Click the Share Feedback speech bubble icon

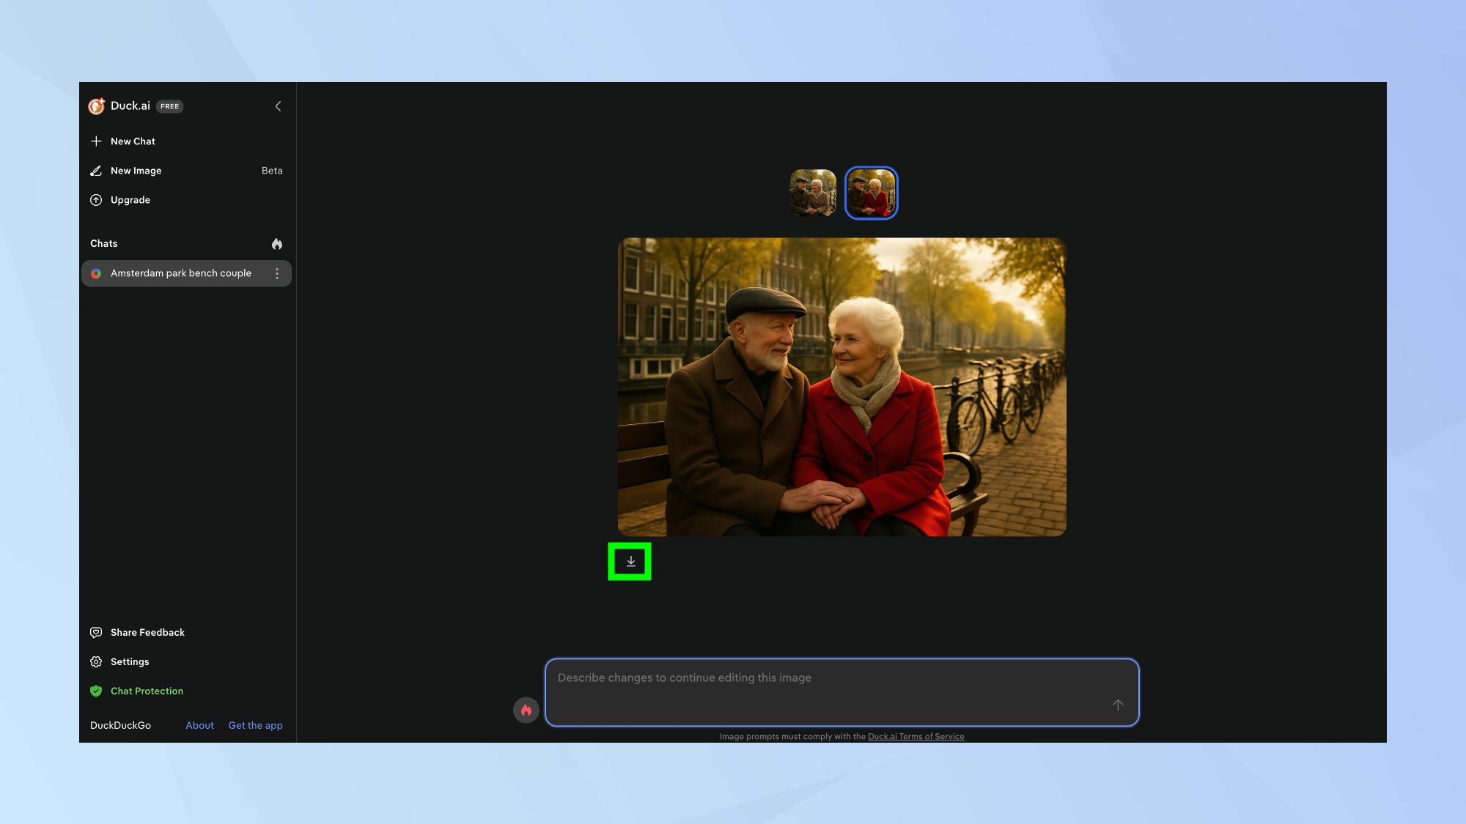pyautogui.click(x=96, y=632)
